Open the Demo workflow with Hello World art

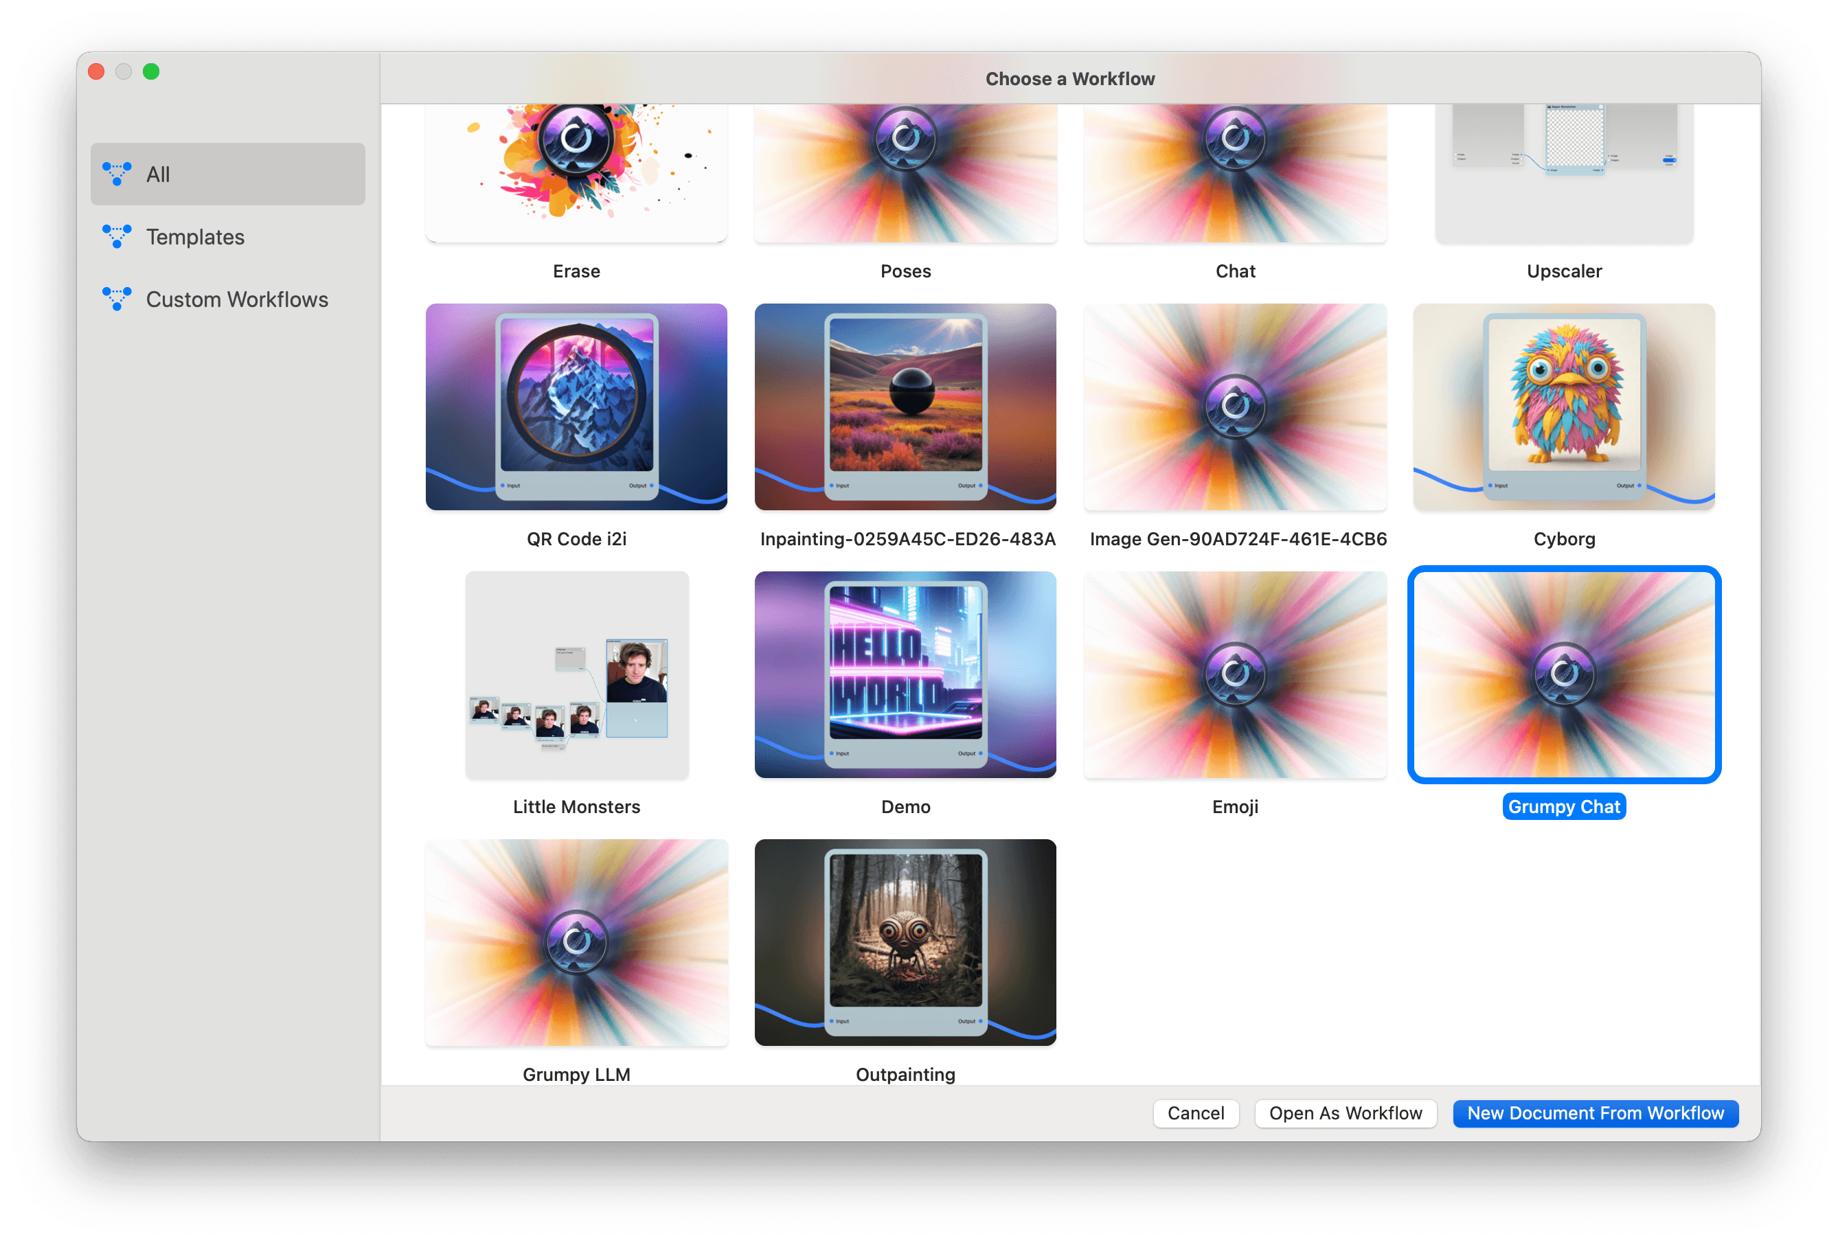(905, 674)
